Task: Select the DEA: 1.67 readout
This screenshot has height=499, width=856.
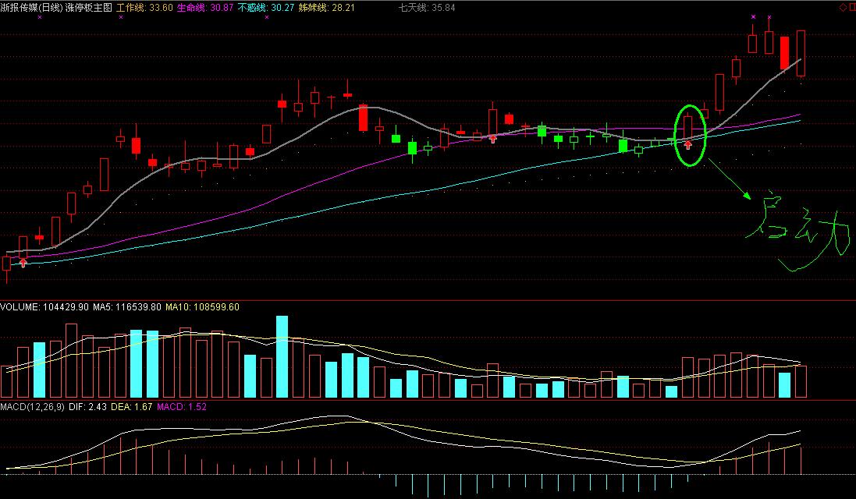Action: point(132,407)
